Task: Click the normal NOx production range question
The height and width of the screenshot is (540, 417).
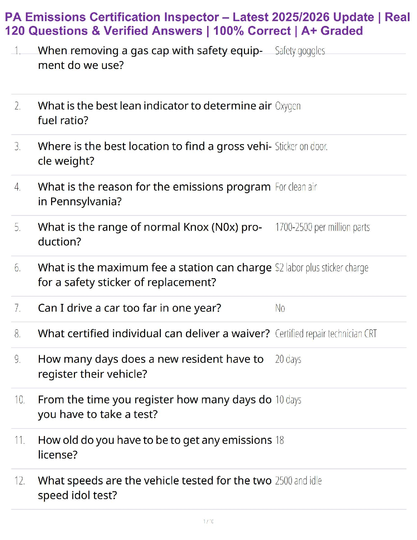Action: [x=150, y=234]
